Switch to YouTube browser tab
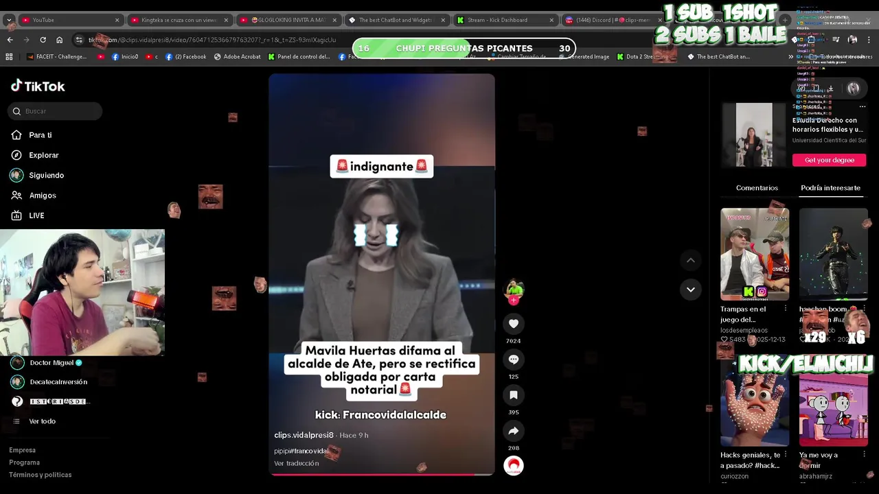This screenshot has width=879, height=494. pos(69,20)
